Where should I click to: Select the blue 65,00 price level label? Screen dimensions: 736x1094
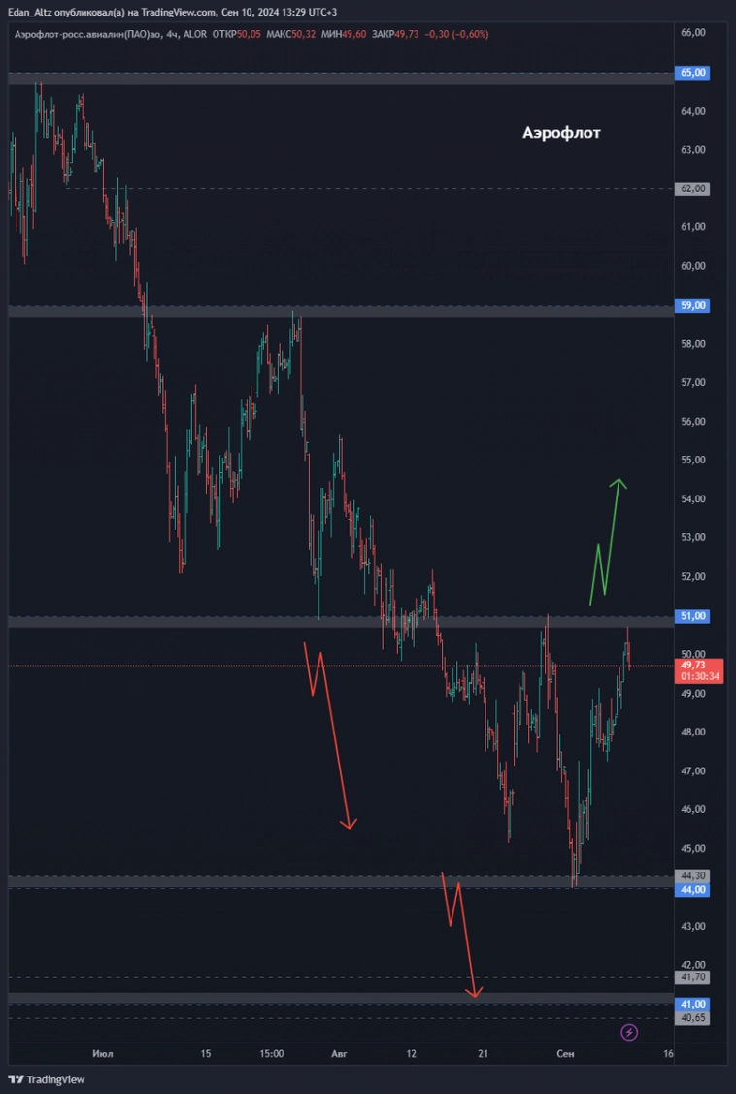click(692, 73)
